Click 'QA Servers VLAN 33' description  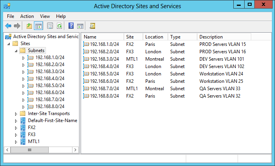click(x=220, y=89)
